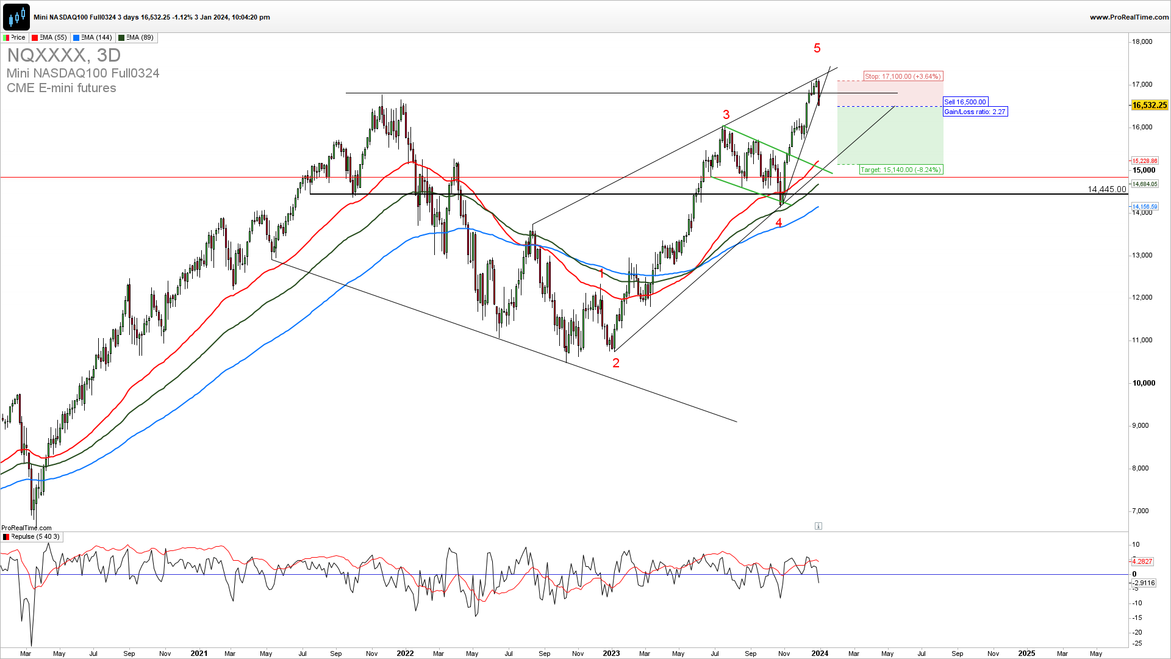
Task: Click the 14,445.00 horizontal line label
Action: pos(1107,189)
